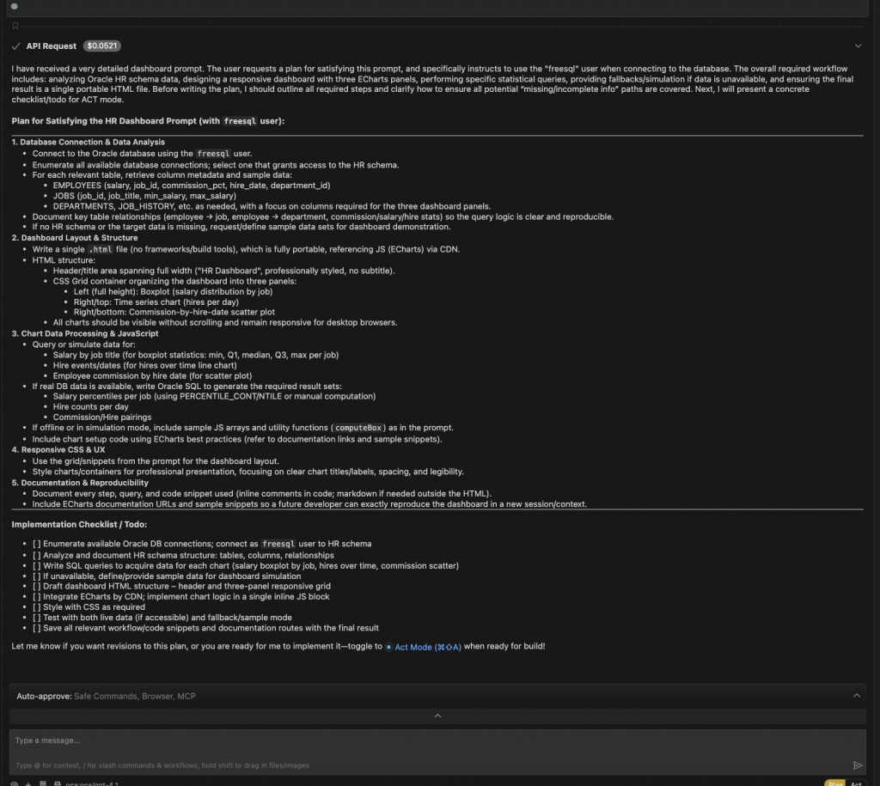Click the API Request header label
Image resolution: width=880 pixels, height=786 pixels.
[x=51, y=46]
